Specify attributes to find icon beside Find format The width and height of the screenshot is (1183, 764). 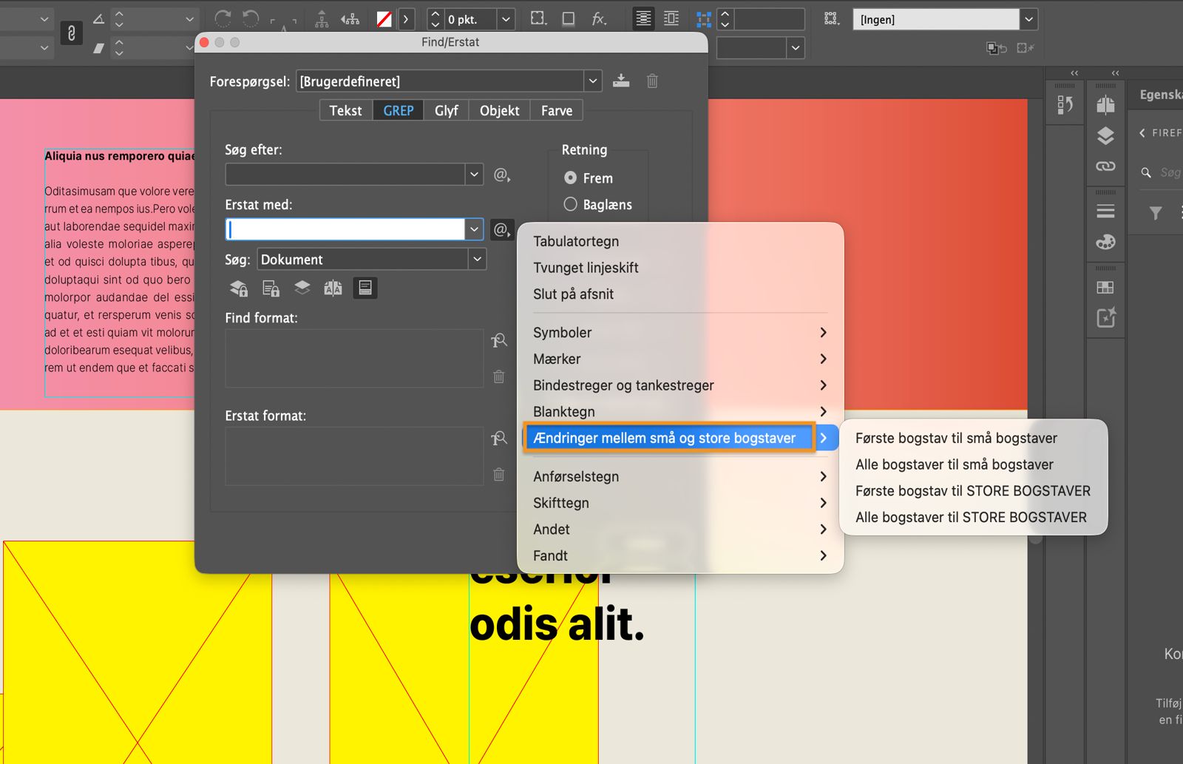tap(499, 340)
